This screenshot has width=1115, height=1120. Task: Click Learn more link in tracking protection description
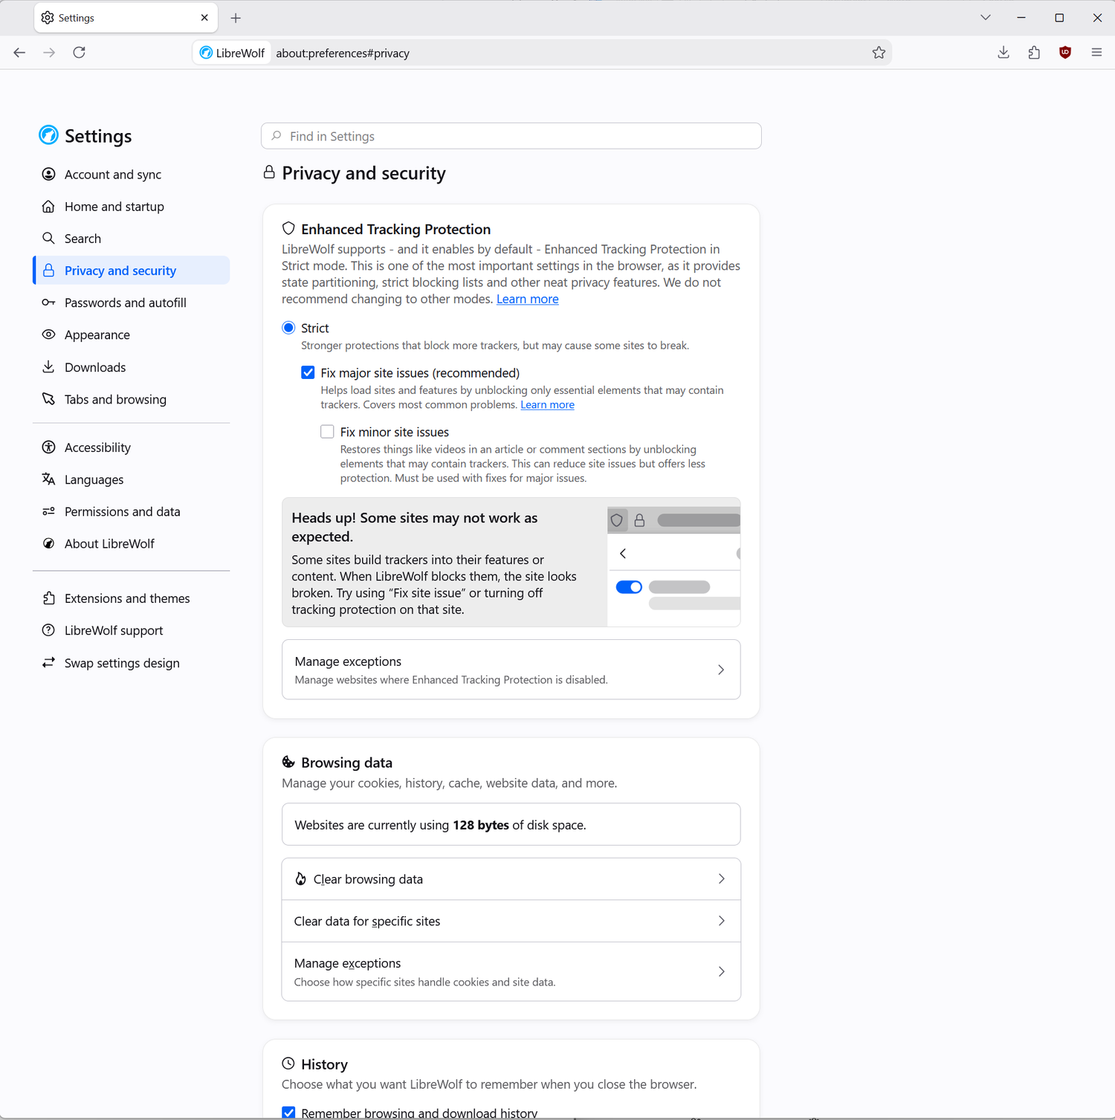pyautogui.click(x=528, y=299)
